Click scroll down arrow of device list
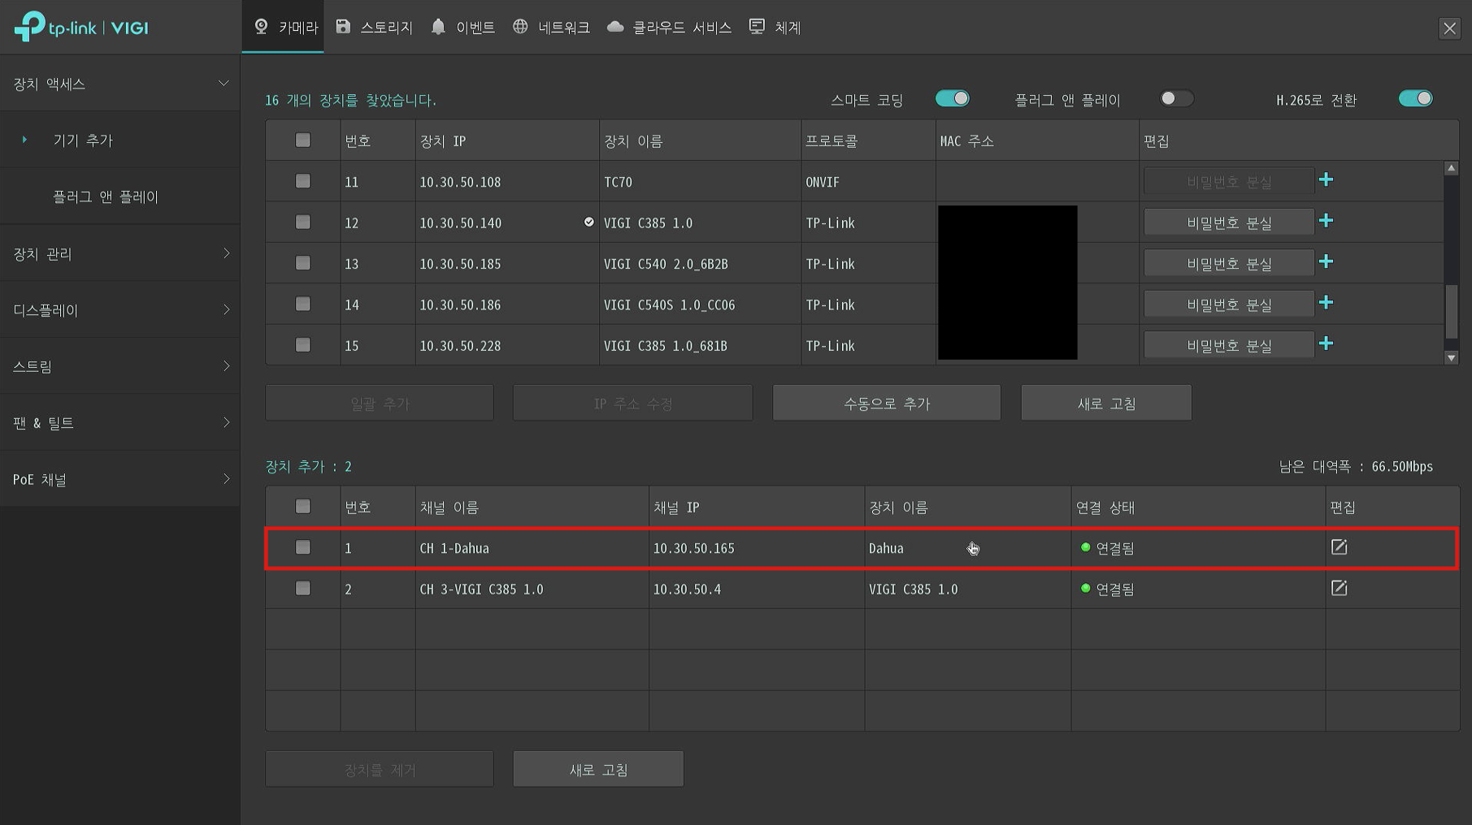 click(x=1451, y=357)
